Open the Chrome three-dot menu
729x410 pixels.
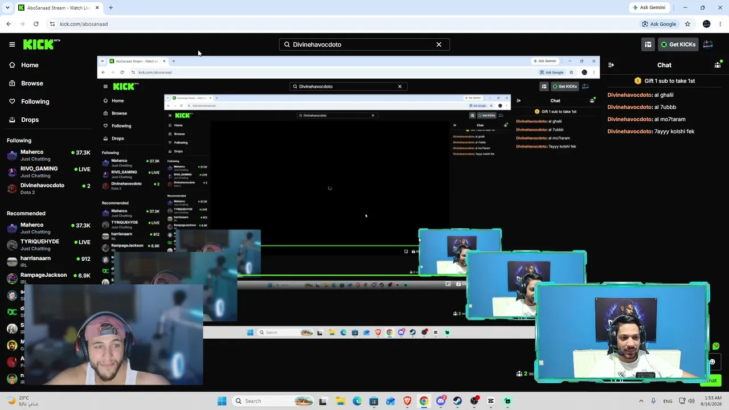(720, 24)
